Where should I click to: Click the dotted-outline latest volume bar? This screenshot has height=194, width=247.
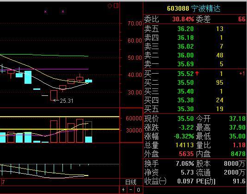pos(88,132)
